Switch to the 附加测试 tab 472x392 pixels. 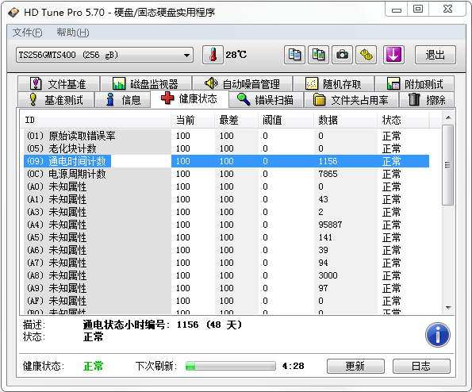tap(415, 83)
